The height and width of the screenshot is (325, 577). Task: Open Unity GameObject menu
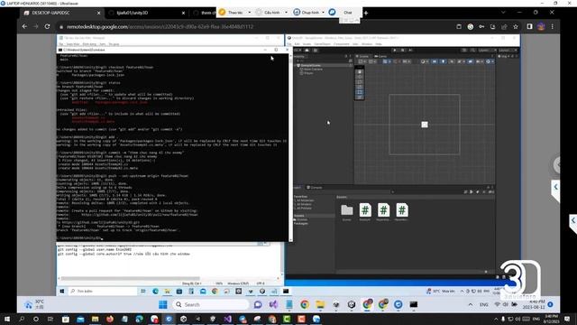click(x=323, y=44)
